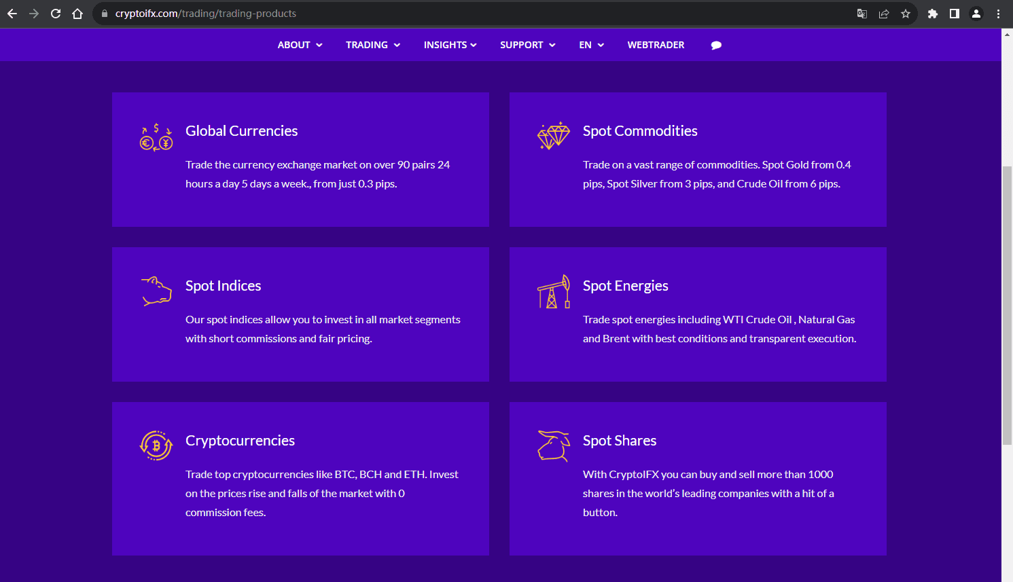Open the browser three-dot menu
This screenshot has width=1013, height=582.
[998, 14]
